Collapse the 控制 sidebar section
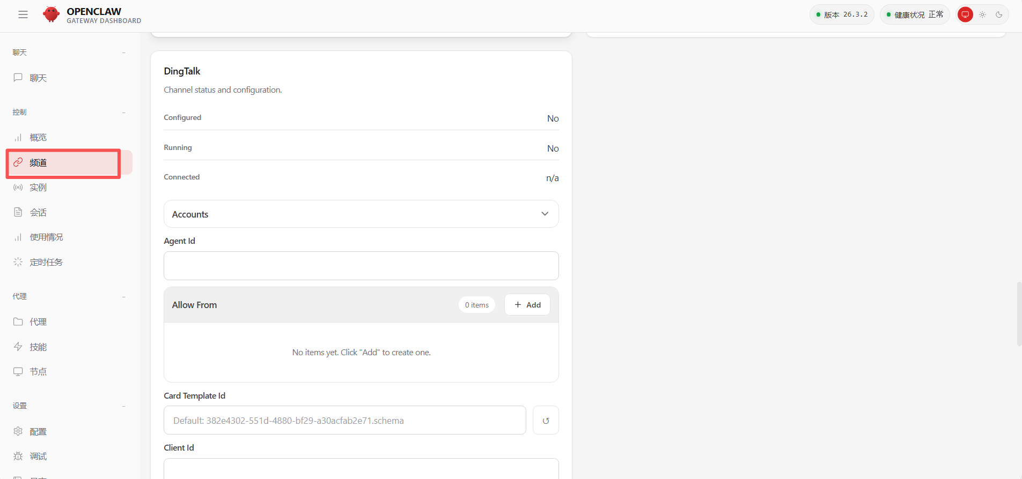 pos(123,113)
